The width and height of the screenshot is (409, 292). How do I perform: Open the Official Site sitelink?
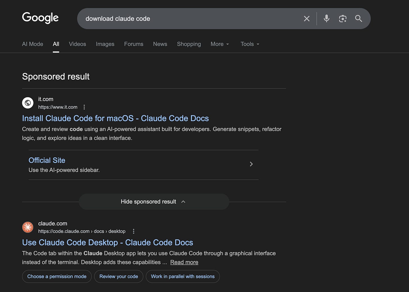47,160
